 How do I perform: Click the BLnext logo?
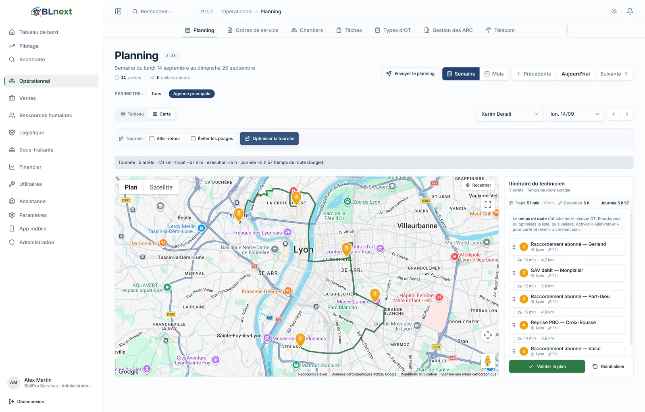coord(52,11)
